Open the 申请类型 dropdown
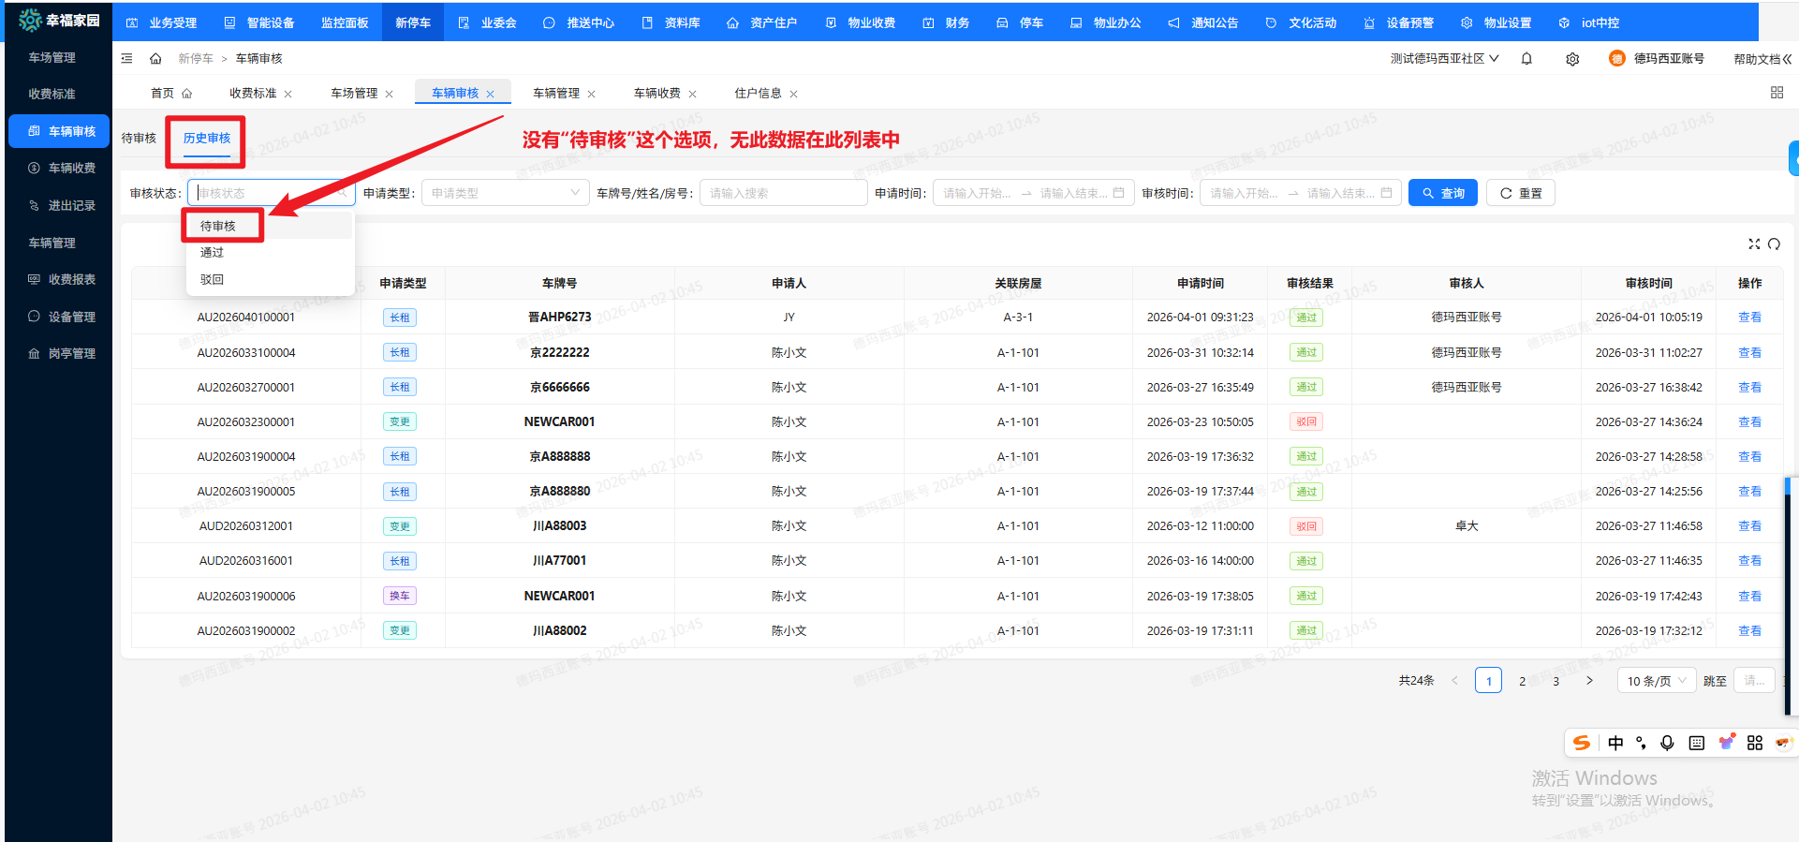Screen dimensions: 1799x842 [505, 193]
